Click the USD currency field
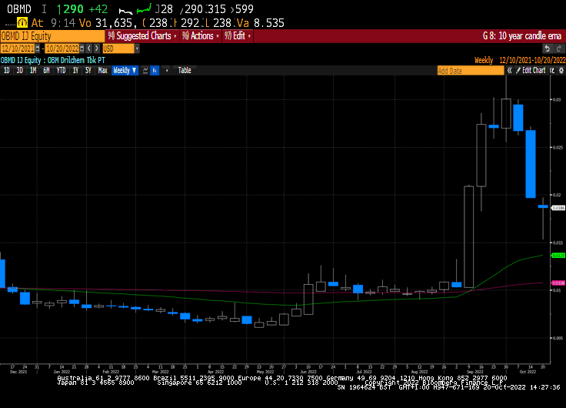This screenshot has height=408, width=566. 118,48
